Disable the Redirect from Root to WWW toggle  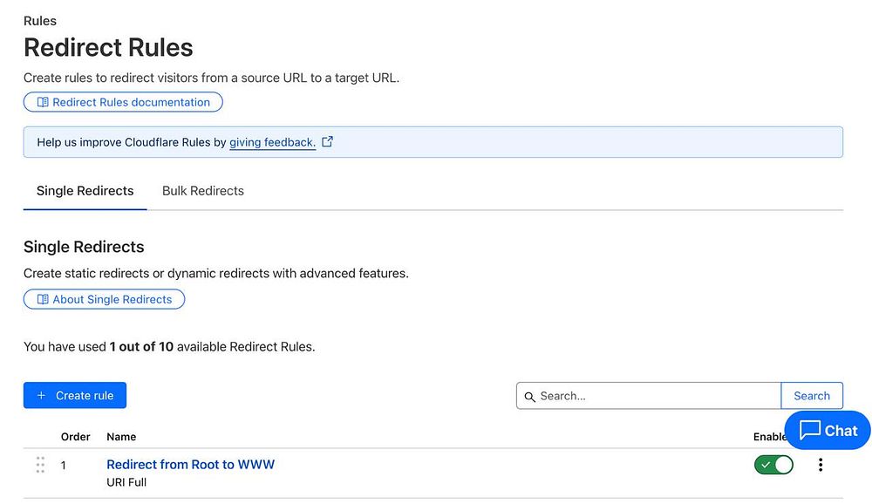pyautogui.click(x=773, y=465)
